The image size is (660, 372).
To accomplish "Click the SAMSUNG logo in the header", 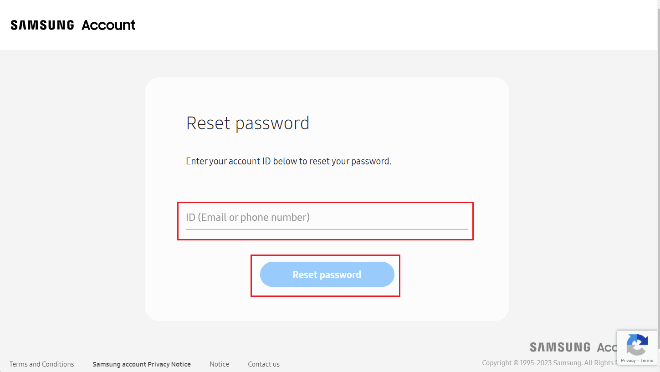I will tap(42, 25).
